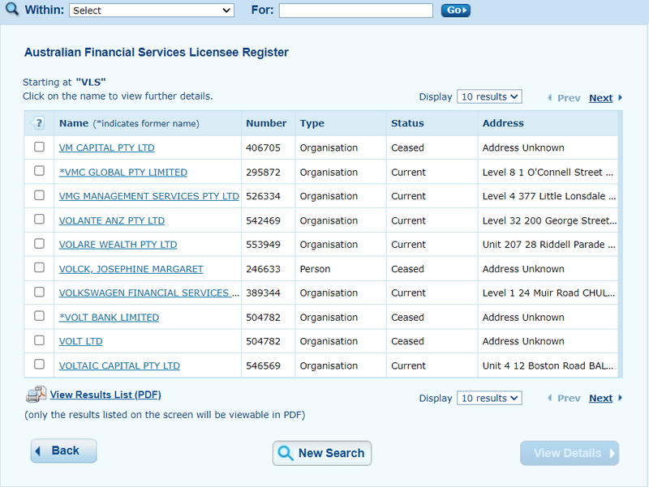Click the PDF printer icon beside View Results List
This screenshot has height=487, width=649.
(x=36, y=395)
